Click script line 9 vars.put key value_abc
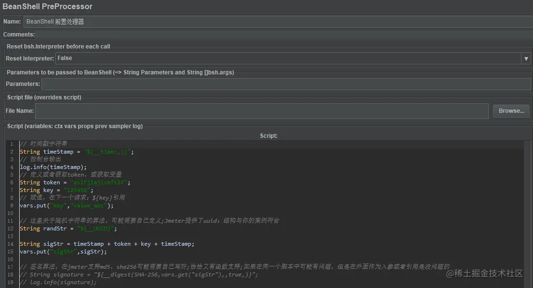Image resolution: width=533 pixels, height=288 pixels. coord(67,205)
